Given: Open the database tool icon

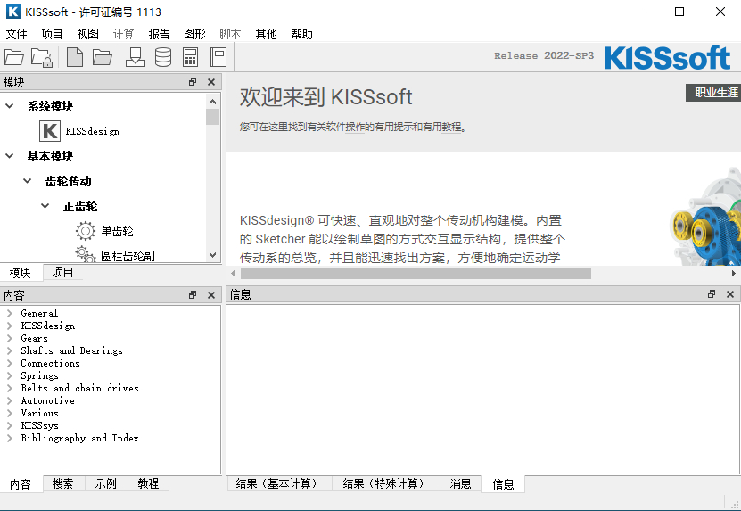Looking at the screenshot, I should coord(163,57).
